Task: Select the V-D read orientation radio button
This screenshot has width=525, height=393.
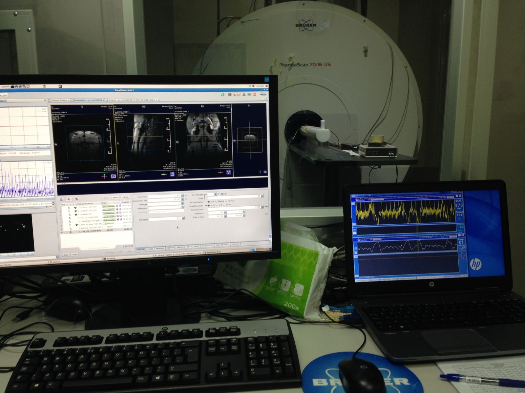Action: coord(217,205)
